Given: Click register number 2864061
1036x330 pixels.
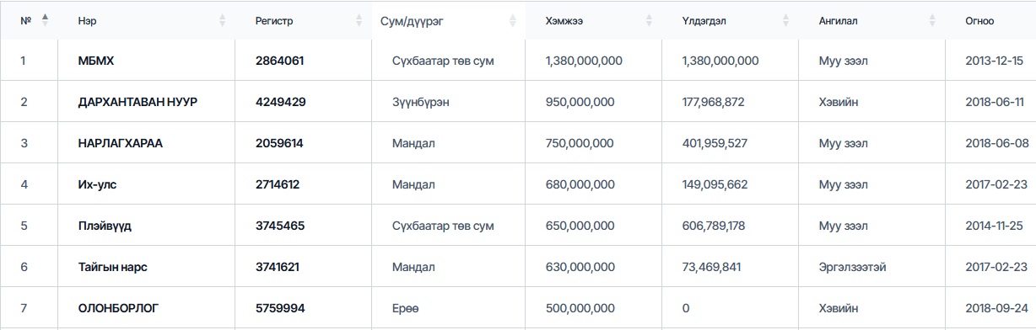Looking at the screenshot, I should pos(280,61).
